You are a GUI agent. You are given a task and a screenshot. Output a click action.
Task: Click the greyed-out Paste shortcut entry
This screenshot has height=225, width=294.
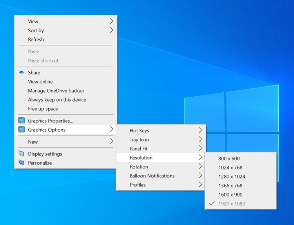(66, 60)
